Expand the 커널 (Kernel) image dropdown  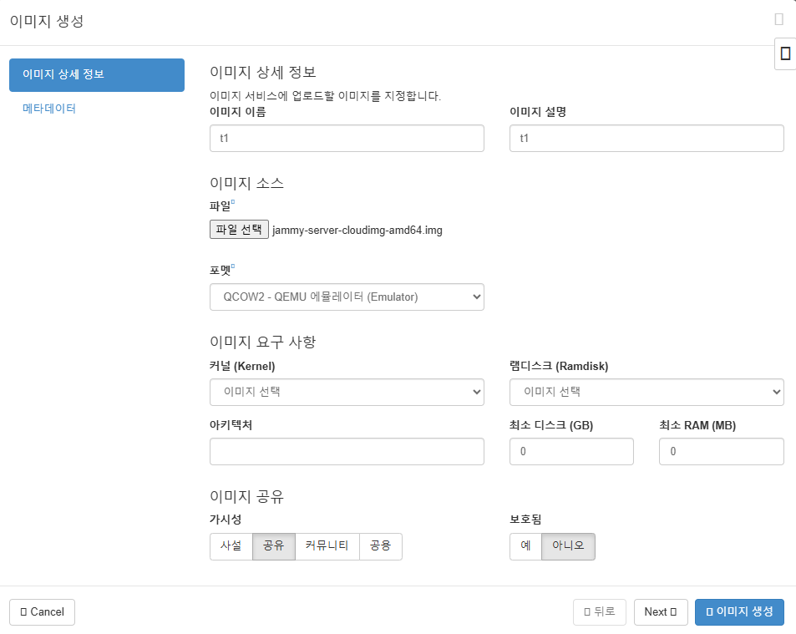347,392
